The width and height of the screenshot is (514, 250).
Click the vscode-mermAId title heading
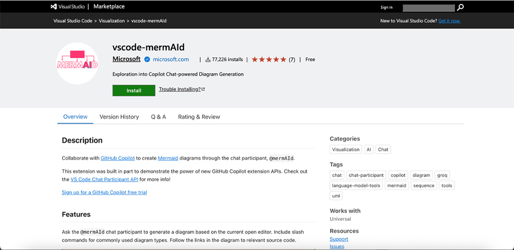(x=148, y=47)
